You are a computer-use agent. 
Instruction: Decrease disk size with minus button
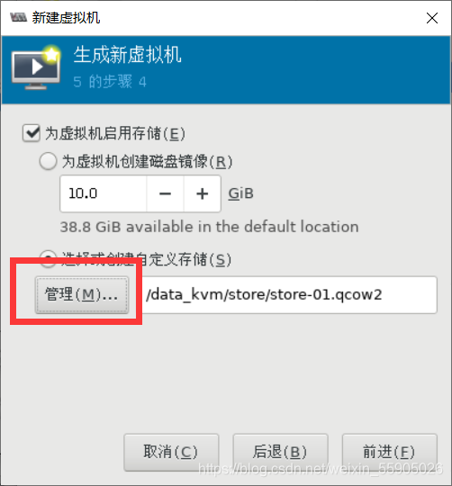click(166, 193)
